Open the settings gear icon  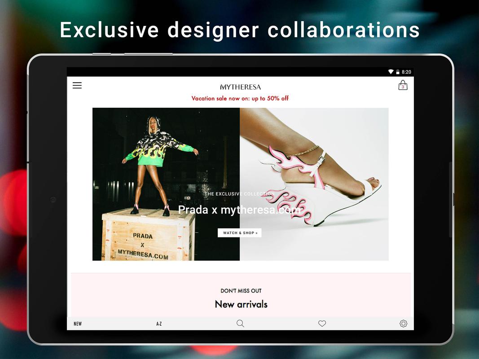coord(403,324)
